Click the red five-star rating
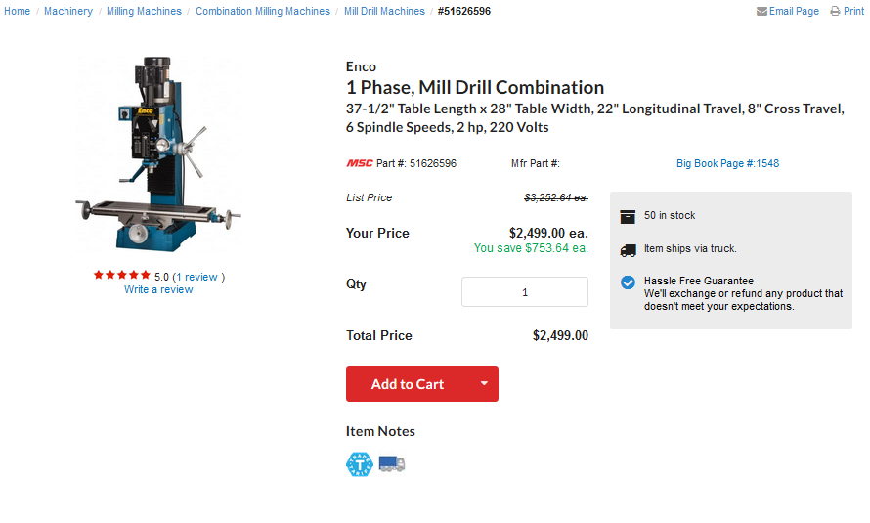 tap(122, 275)
